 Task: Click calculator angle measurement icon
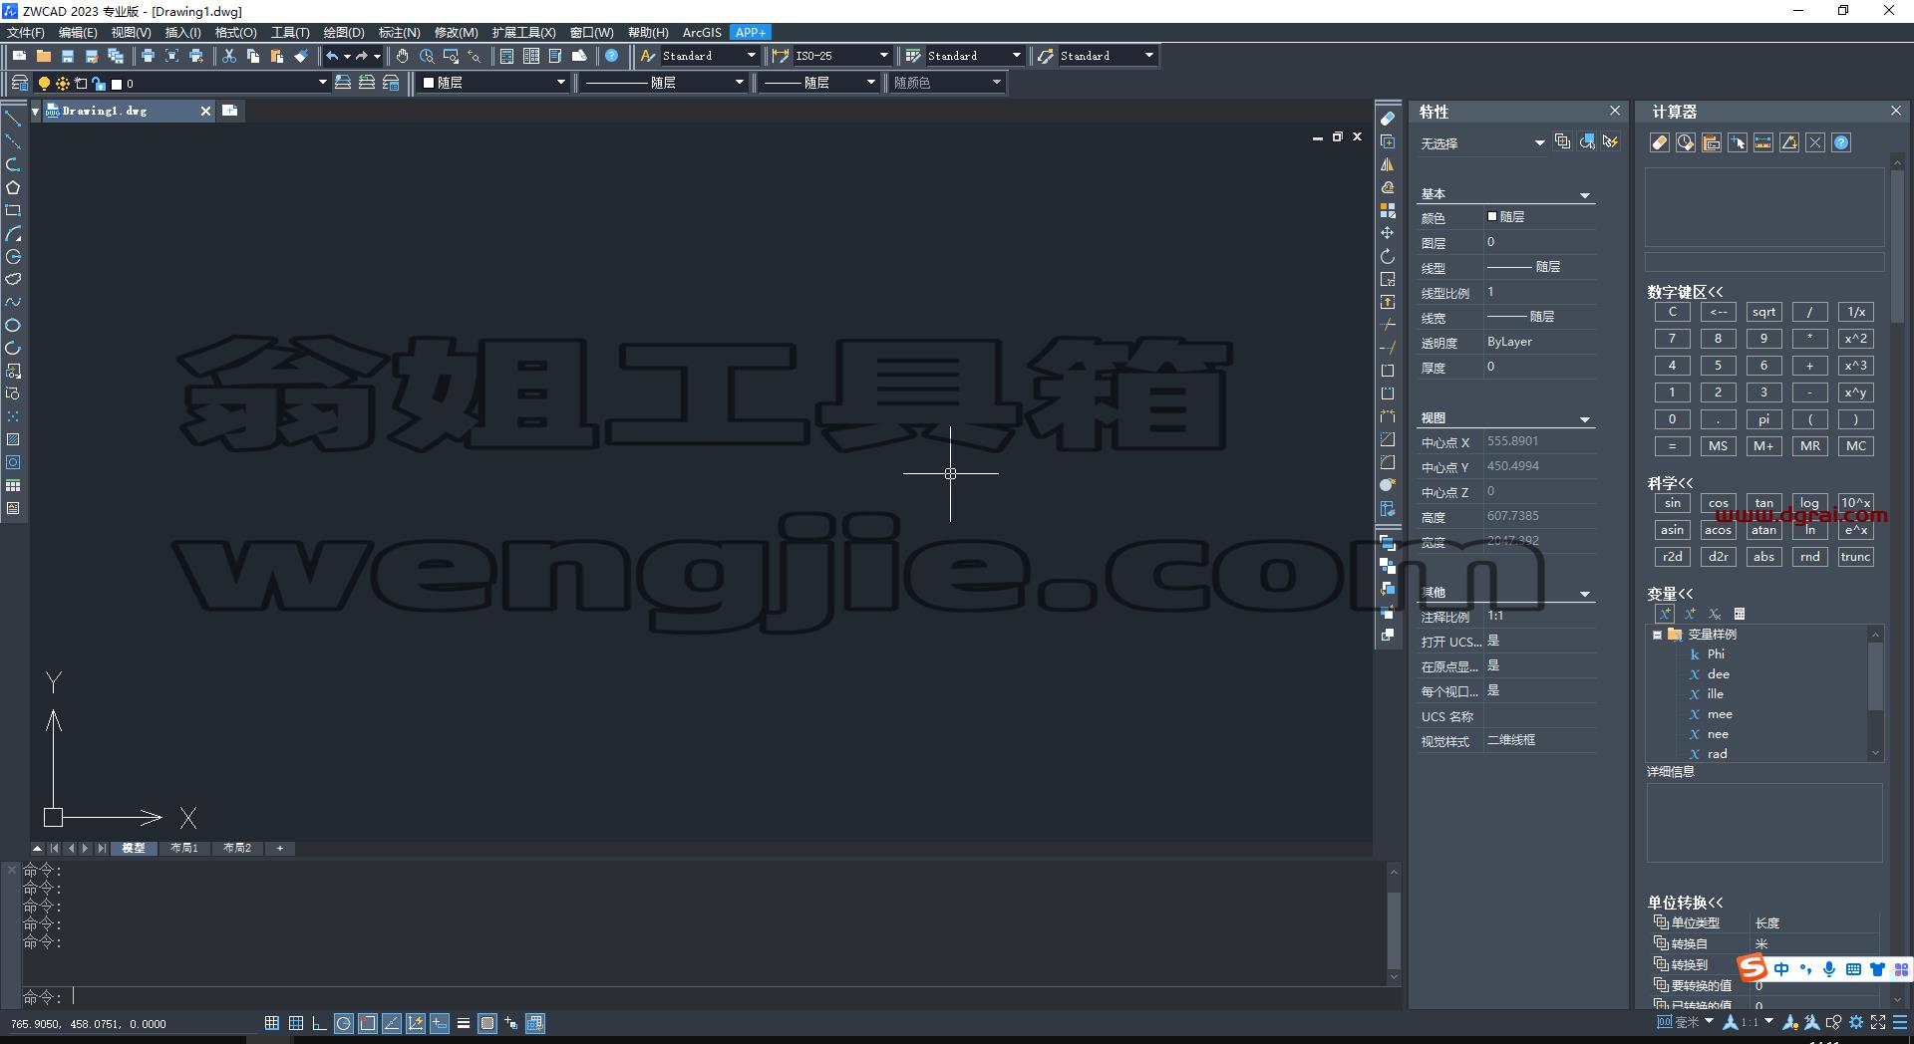[x=1789, y=142]
